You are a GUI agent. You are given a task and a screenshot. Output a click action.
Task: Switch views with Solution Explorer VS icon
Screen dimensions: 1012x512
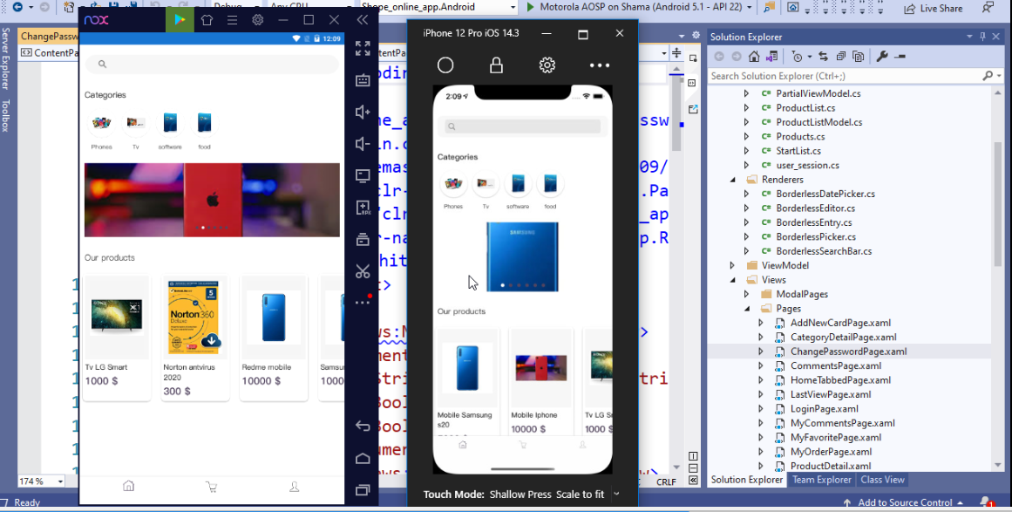click(x=772, y=57)
